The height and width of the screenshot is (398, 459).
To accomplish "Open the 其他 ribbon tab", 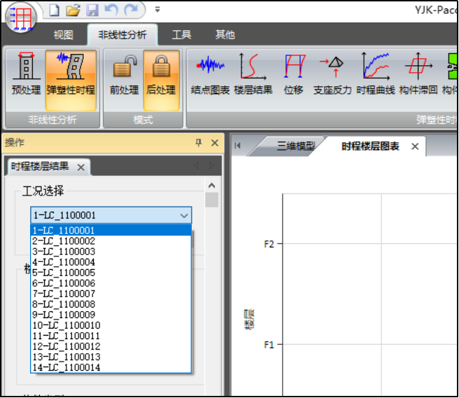I will (225, 35).
